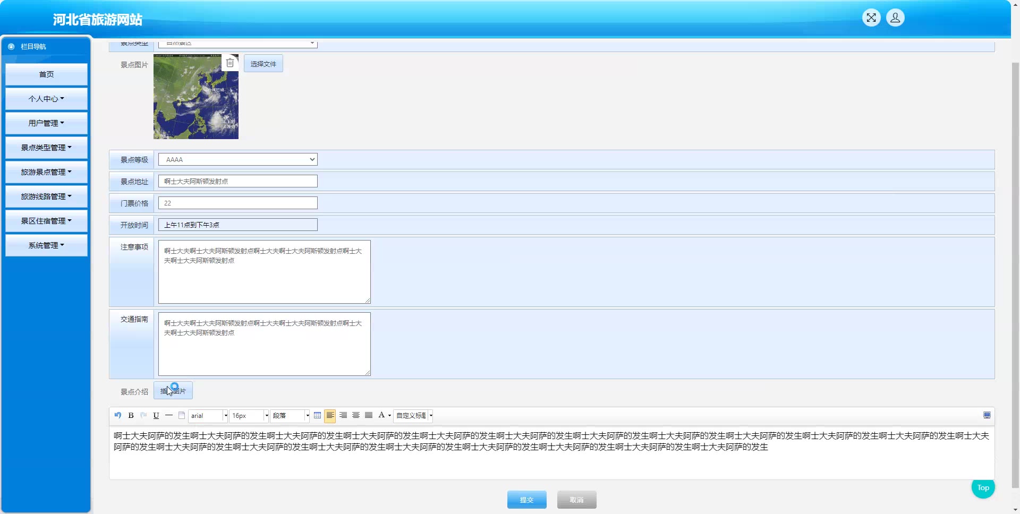
Task: Click the 栏目导航 header icon
Action: 11,47
